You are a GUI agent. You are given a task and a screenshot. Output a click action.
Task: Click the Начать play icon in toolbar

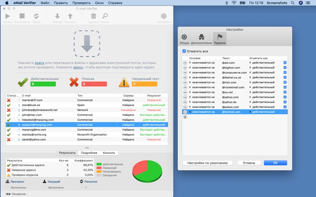pyautogui.click(x=8, y=16)
